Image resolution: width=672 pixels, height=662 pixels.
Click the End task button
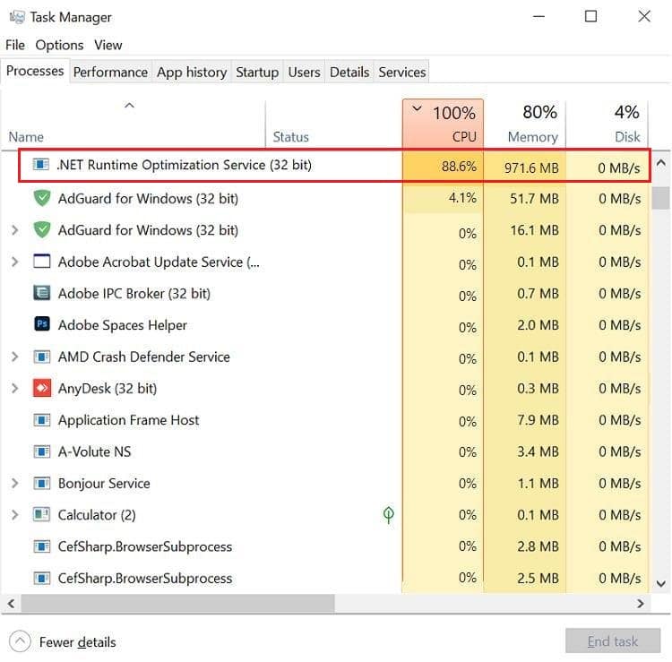pos(613,641)
